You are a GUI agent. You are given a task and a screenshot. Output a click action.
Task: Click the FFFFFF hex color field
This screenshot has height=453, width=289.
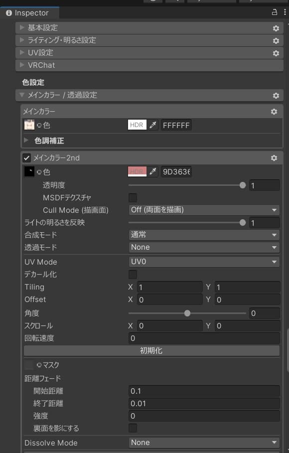(x=176, y=125)
